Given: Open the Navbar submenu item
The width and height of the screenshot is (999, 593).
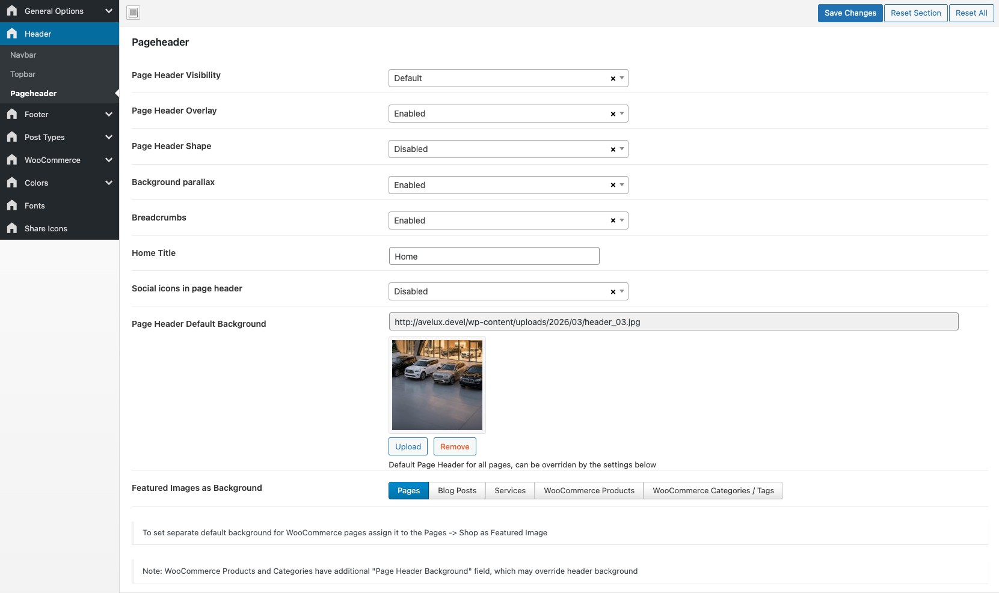Looking at the screenshot, I should tap(23, 55).
